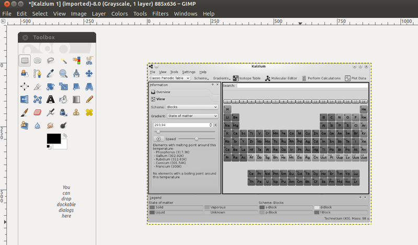Screen dimensions: 418x245
Task: Choose the Foreground Select tool
Action: coord(25,73)
